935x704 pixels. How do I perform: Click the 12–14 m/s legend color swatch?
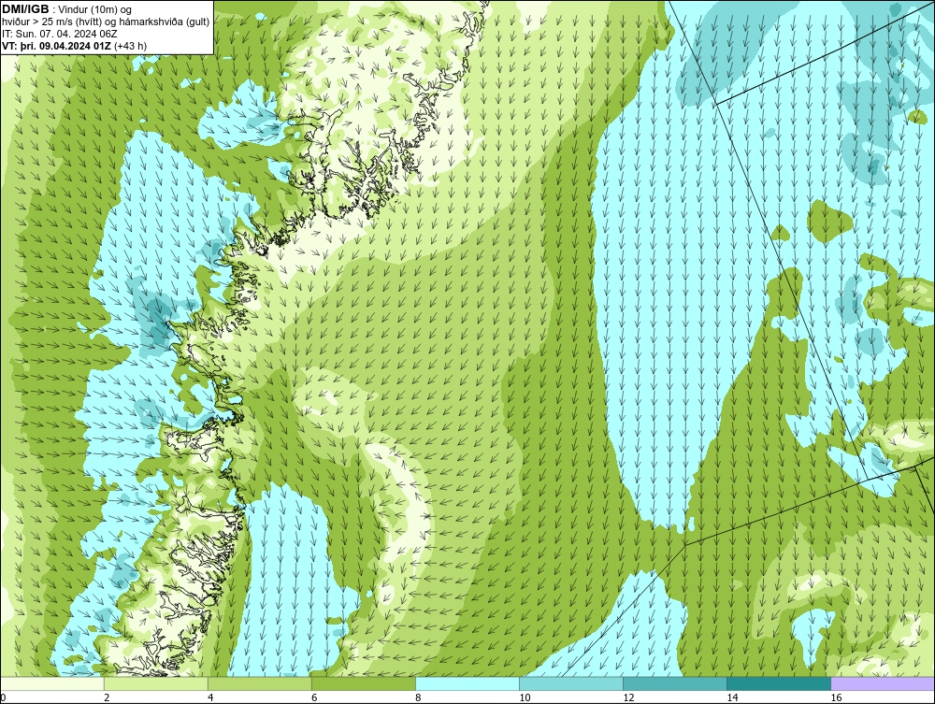(674, 683)
